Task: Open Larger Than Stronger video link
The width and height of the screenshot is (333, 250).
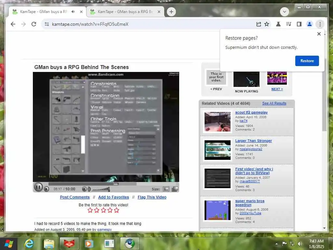Action: pos(253,141)
